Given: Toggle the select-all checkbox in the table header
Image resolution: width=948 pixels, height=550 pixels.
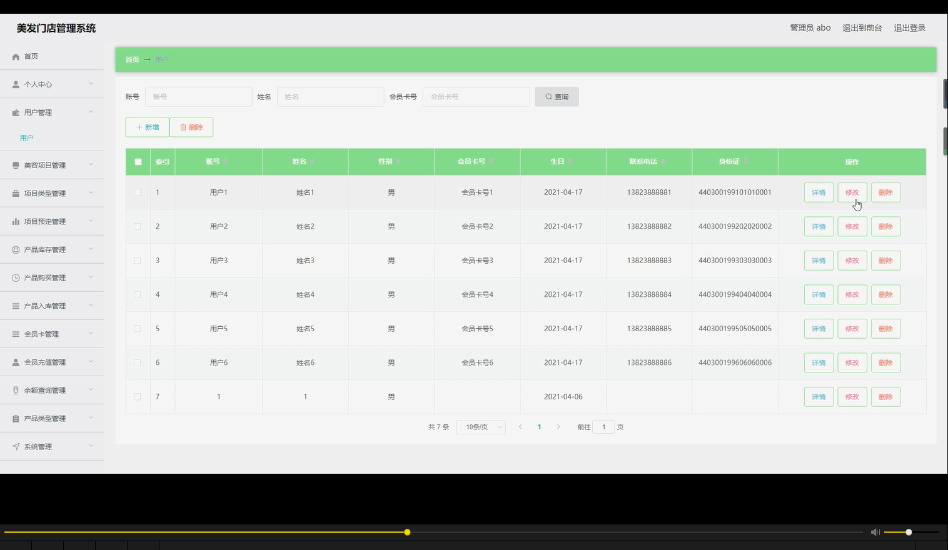Looking at the screenshot, I should click(138, 162).
